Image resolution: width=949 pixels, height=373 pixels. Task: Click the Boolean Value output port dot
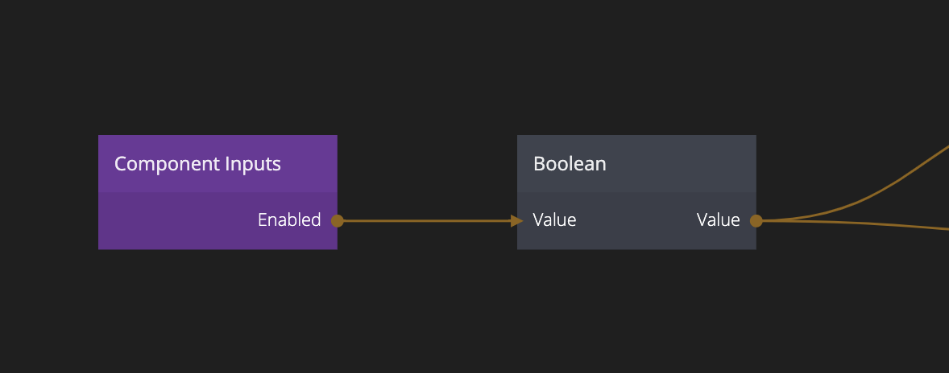[756, 221]
